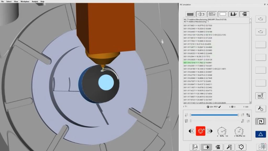Step forward one NC block
The width and height of the screenshot is (268, 151).
[209, 131]
